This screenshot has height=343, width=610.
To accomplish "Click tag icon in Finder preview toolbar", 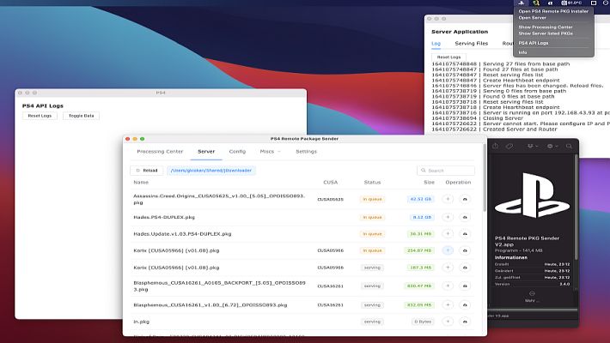I will coord(509,146).
